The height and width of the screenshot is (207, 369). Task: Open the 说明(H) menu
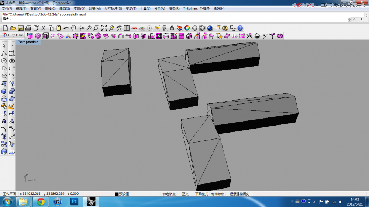click(219, 8)
